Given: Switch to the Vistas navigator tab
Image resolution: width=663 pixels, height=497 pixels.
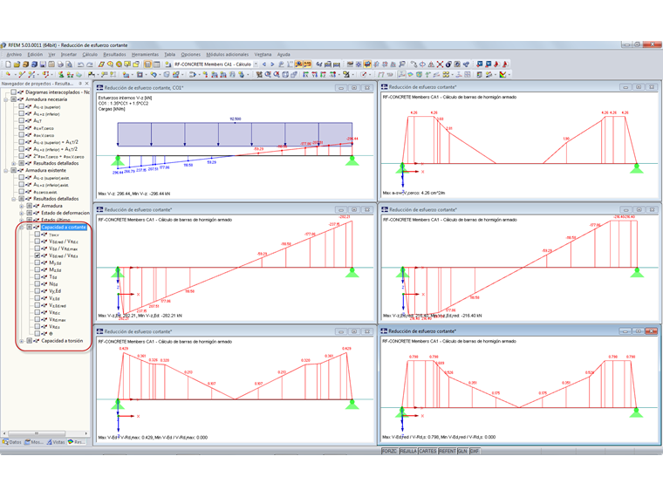Looking at the screenshot, I should tap(56, 442).
